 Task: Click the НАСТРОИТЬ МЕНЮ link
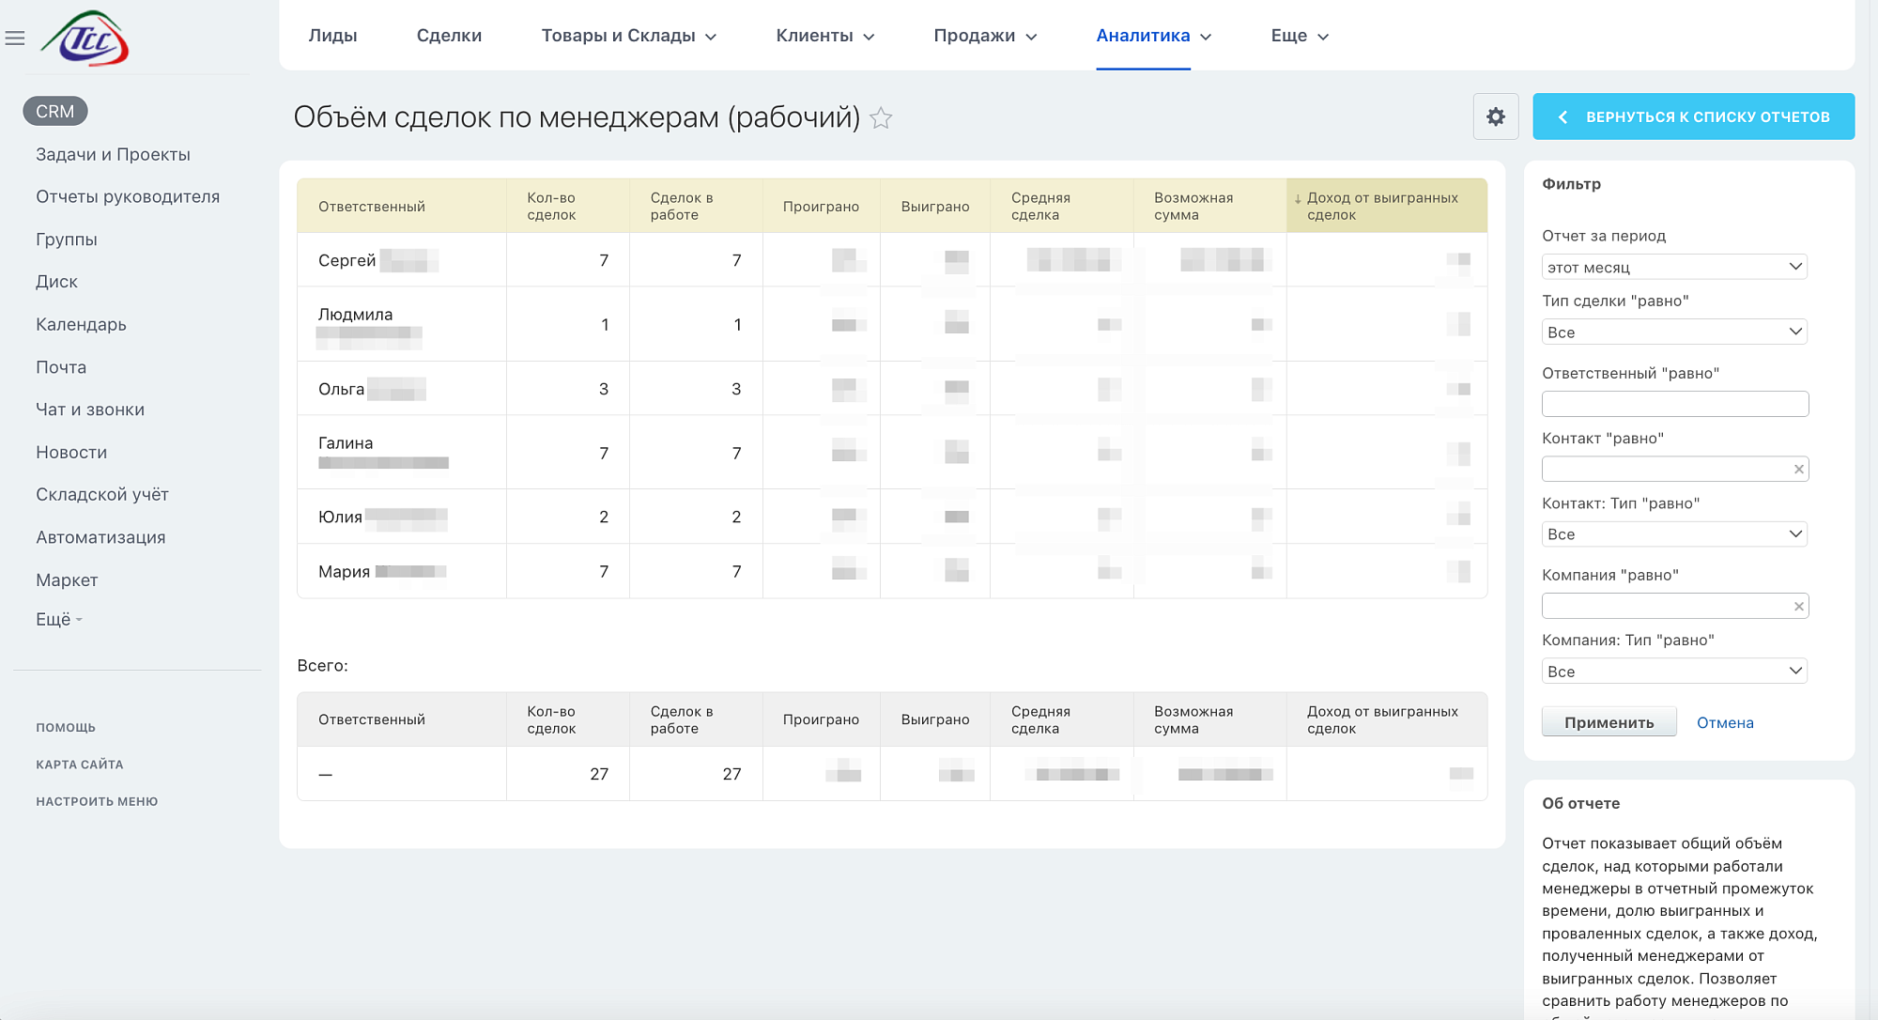point(97,801)
